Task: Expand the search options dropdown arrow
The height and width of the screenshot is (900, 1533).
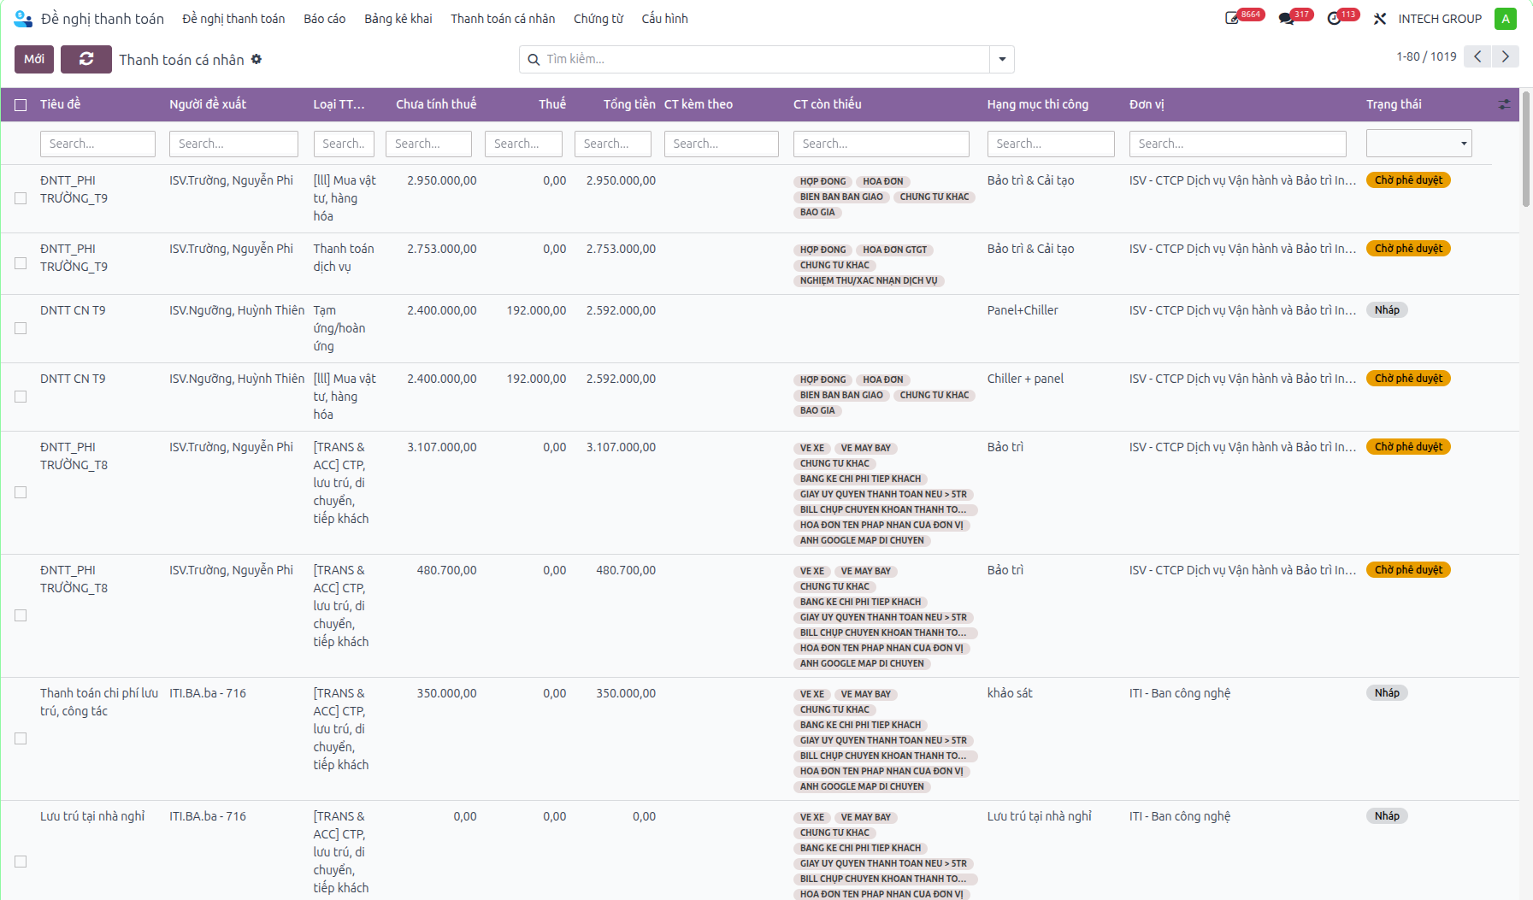Action: [x=1002, y=59]
